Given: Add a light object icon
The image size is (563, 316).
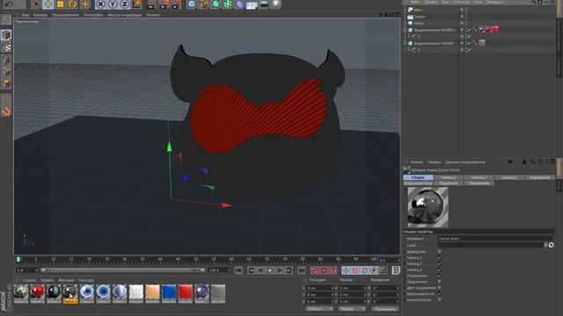Looking at the screenshot, I should pos(275,4).
